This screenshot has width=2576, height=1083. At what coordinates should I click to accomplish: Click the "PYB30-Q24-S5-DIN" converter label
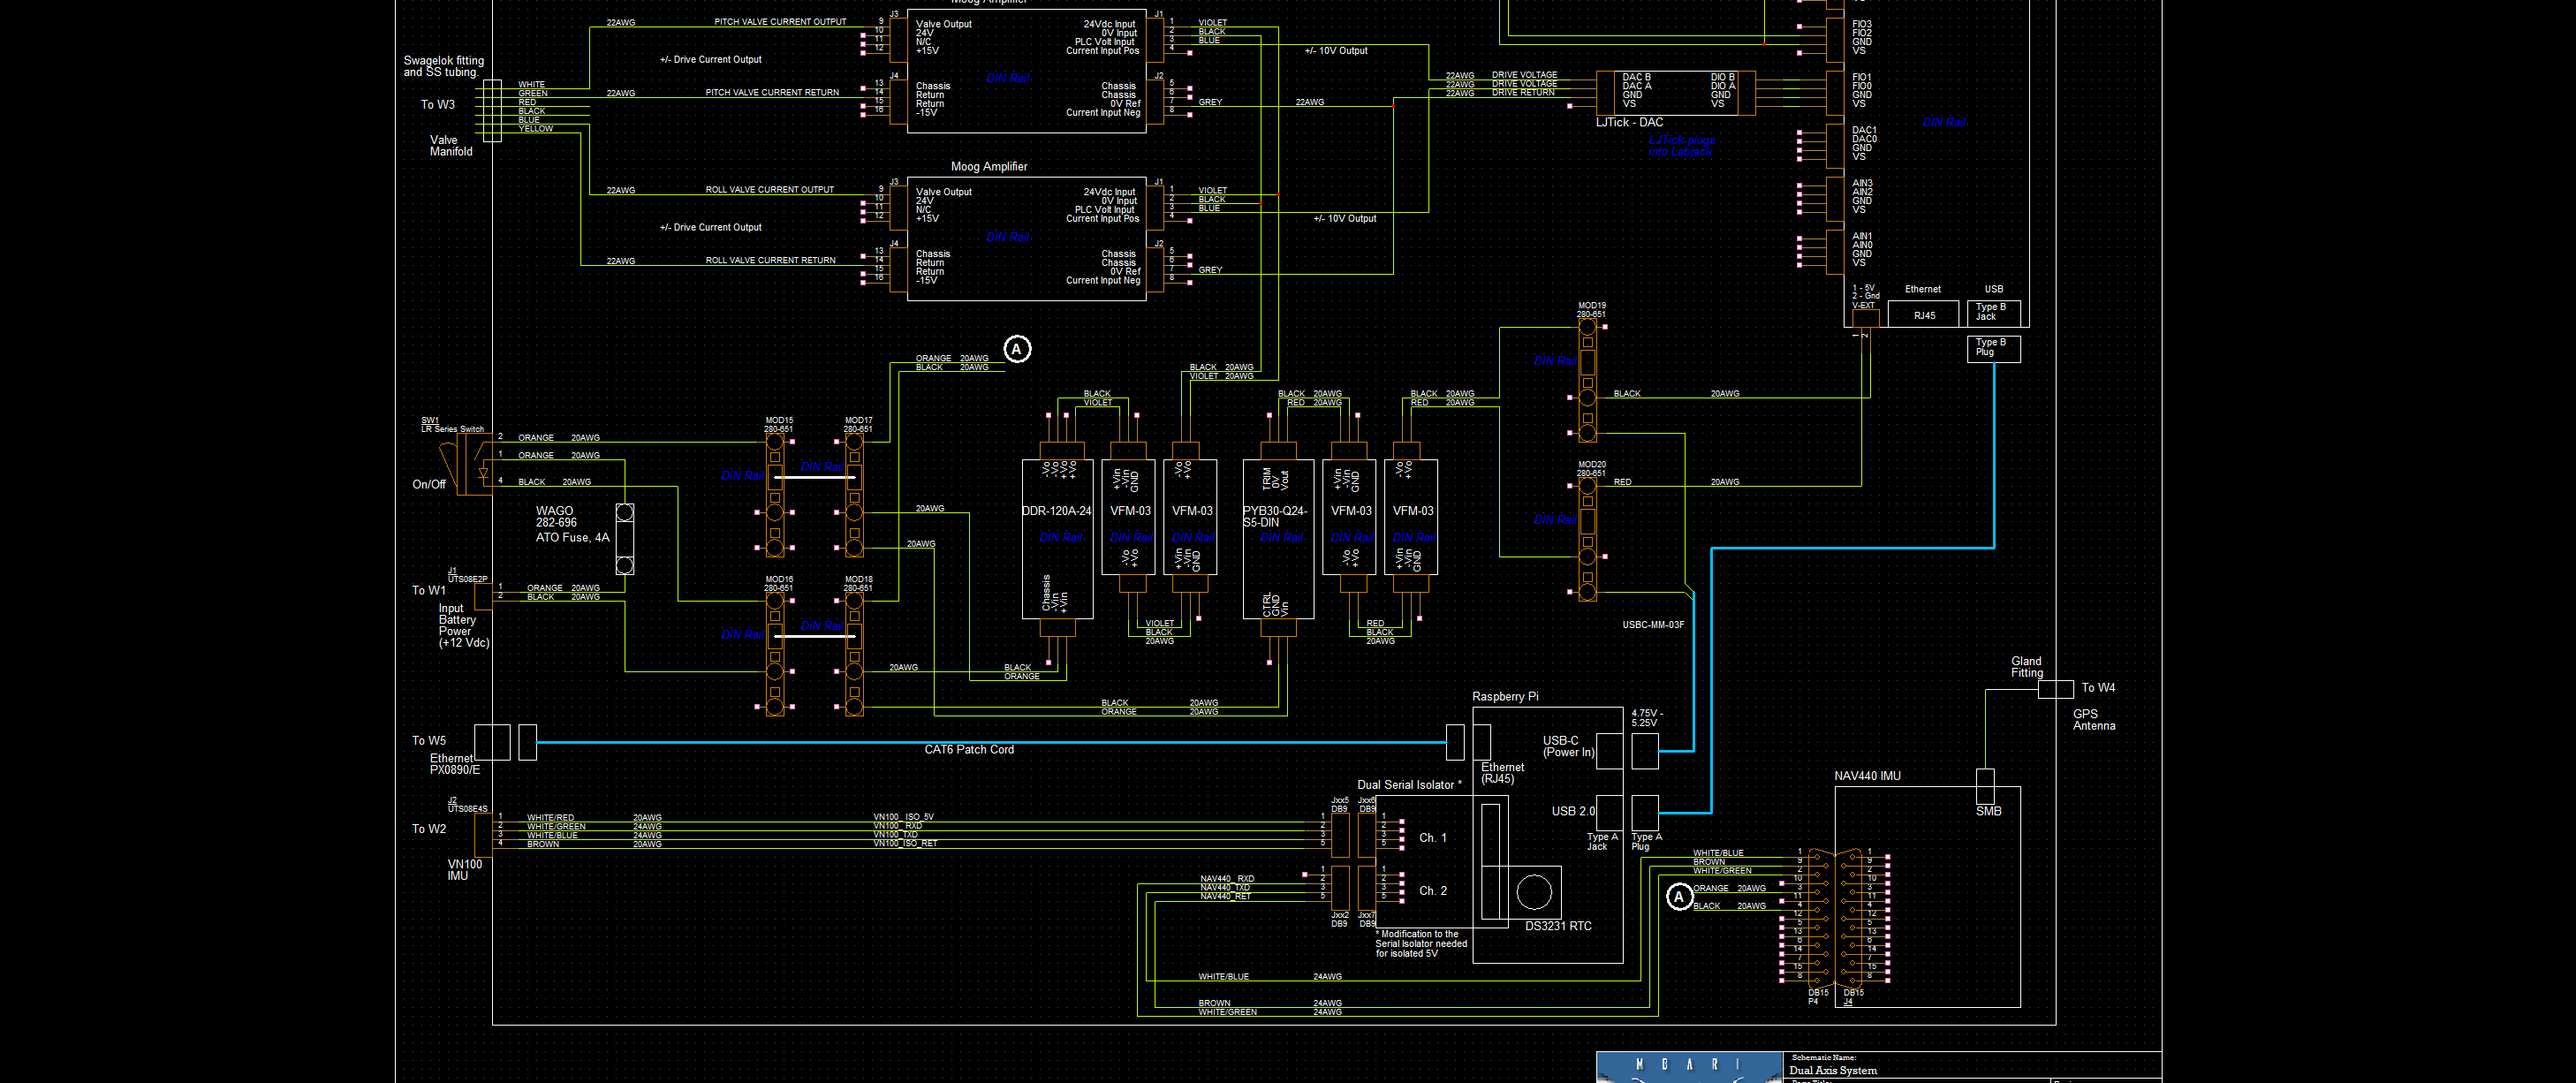click(1275, 516)
